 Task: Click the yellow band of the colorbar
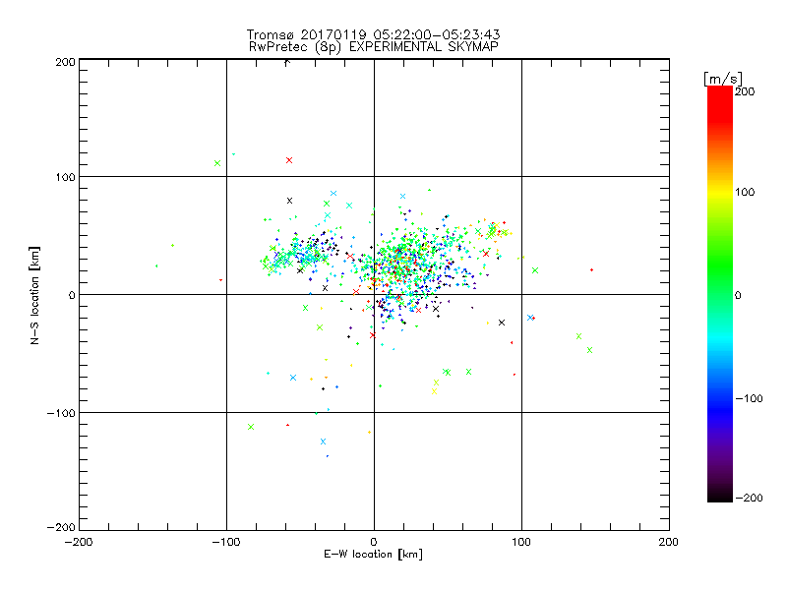720,193
